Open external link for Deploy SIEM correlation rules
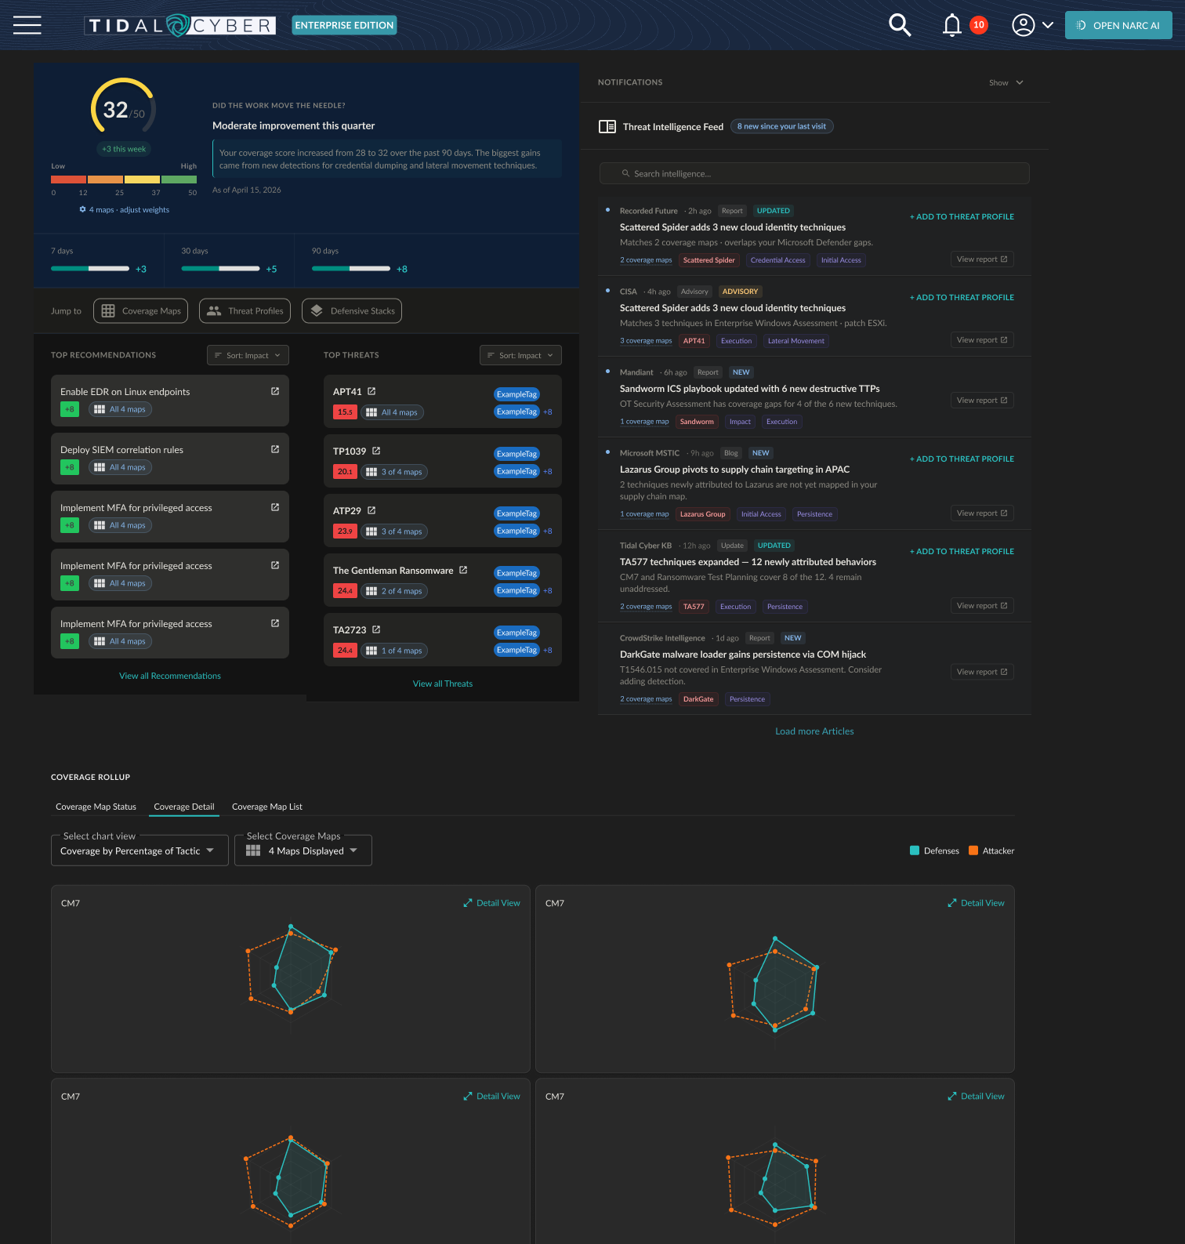The width and height of the screenshot is (1185, 1244). [275, 449]
